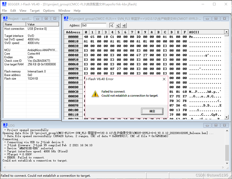Select the Use target RAM row
Screen dimensions: 232x179
31,64
